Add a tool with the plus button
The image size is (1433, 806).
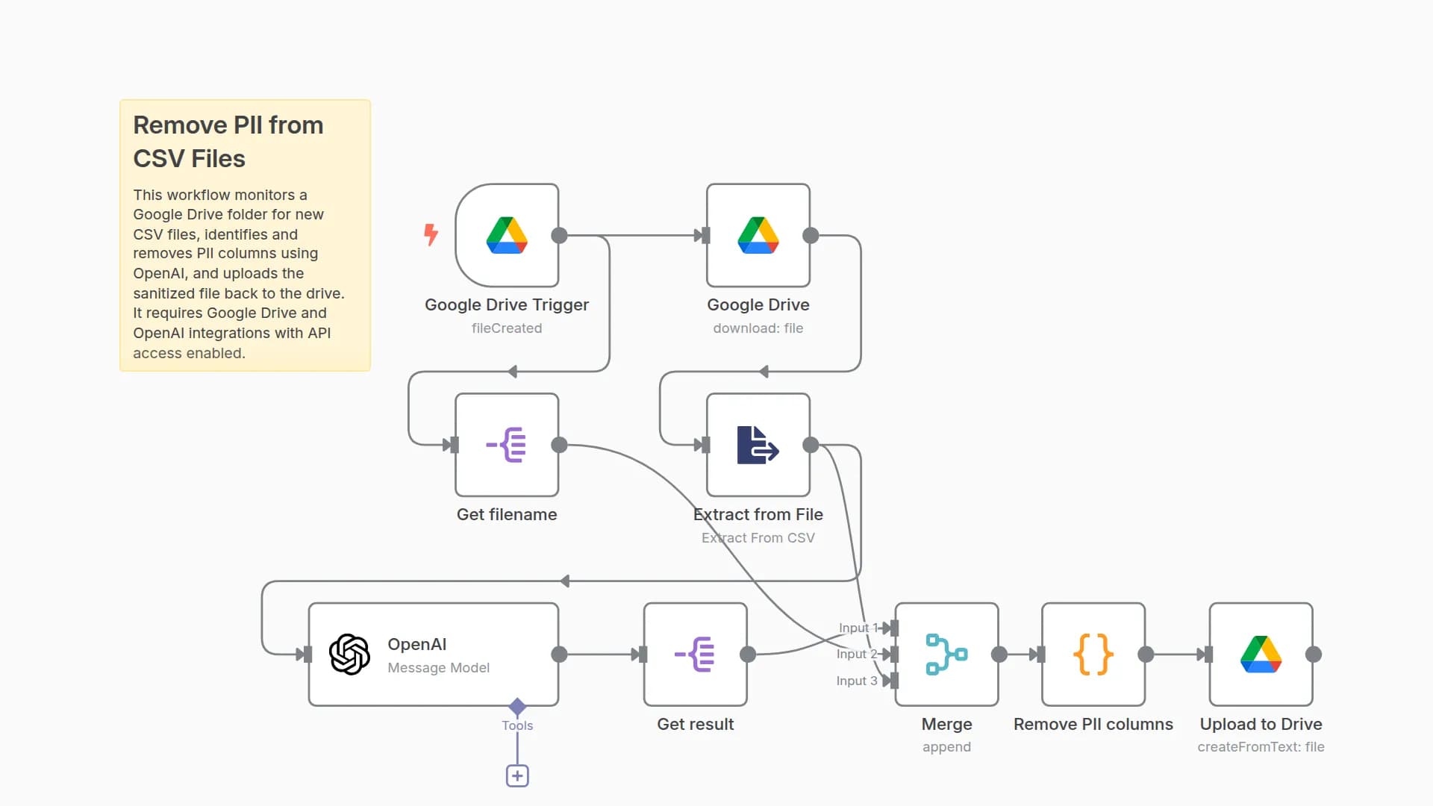pos(517,776)
